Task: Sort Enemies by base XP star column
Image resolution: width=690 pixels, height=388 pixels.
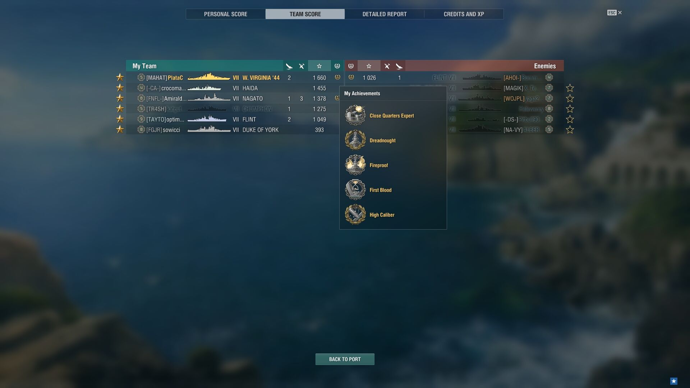Action: (x=369, y=66)
